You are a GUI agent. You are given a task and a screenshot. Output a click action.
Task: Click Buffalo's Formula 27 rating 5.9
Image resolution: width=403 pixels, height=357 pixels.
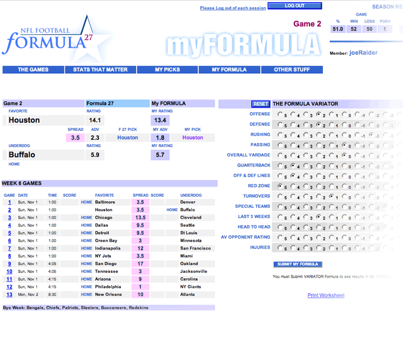pyautogui.click(x=95, y=155)
